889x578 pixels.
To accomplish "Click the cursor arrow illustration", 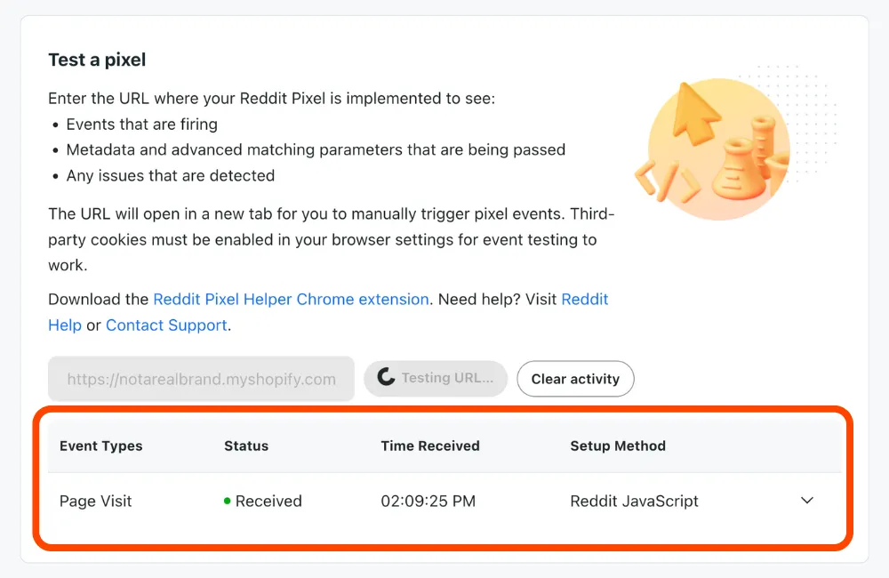I will (694, 112).
